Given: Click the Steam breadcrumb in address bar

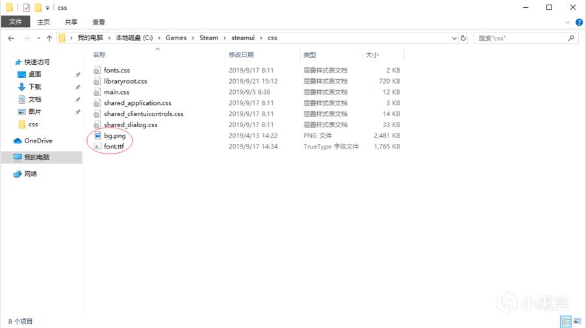Looking at the screenshot, I should [209, 38].
